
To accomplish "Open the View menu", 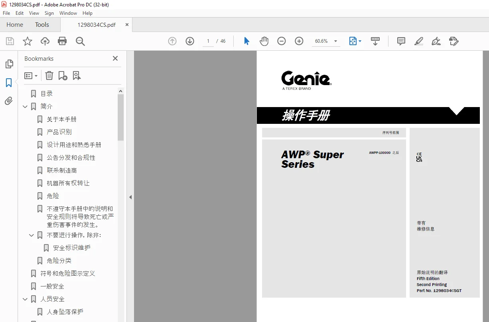I will click(x=34, y=13).
